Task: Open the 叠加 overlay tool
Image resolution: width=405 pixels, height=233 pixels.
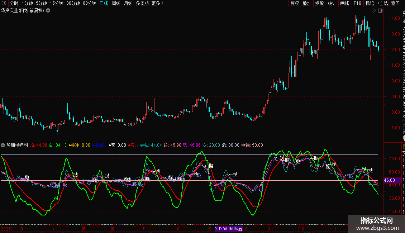Action: click(x=307, y=3)
